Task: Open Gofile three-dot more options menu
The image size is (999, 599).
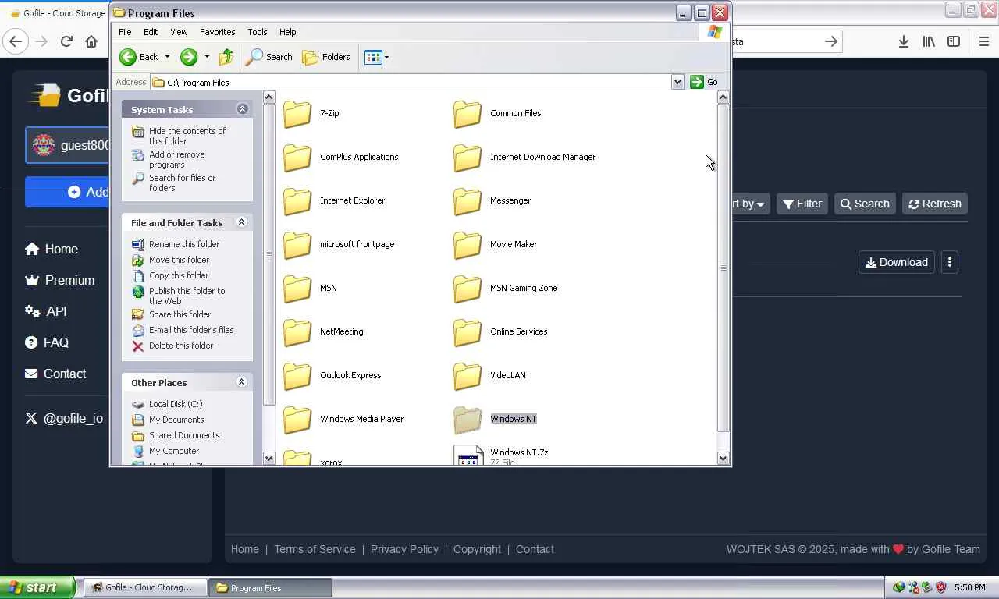Action: (x=950, y=262)
